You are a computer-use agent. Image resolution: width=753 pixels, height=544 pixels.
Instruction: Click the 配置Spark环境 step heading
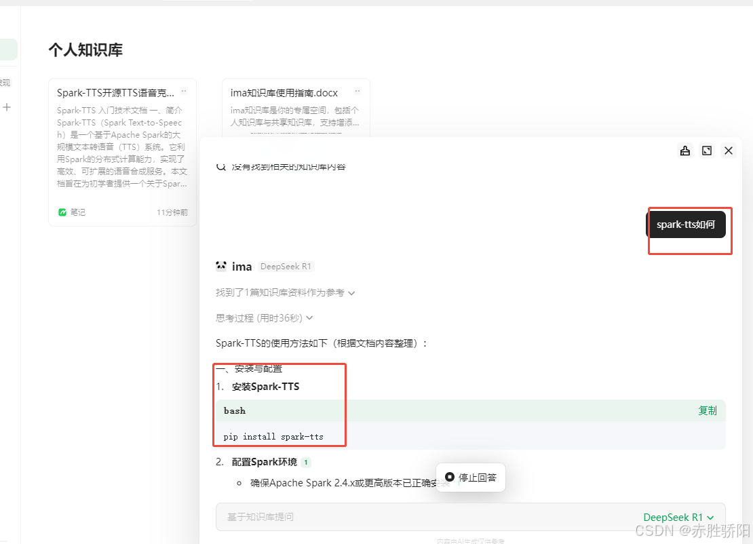coord(265,462)
